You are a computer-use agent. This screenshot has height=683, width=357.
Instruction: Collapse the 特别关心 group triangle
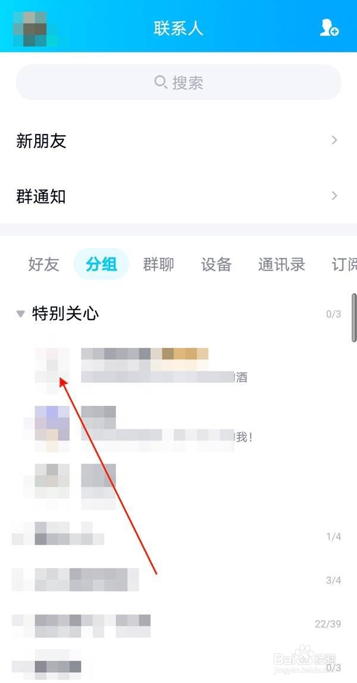click(x=20, y=313)
